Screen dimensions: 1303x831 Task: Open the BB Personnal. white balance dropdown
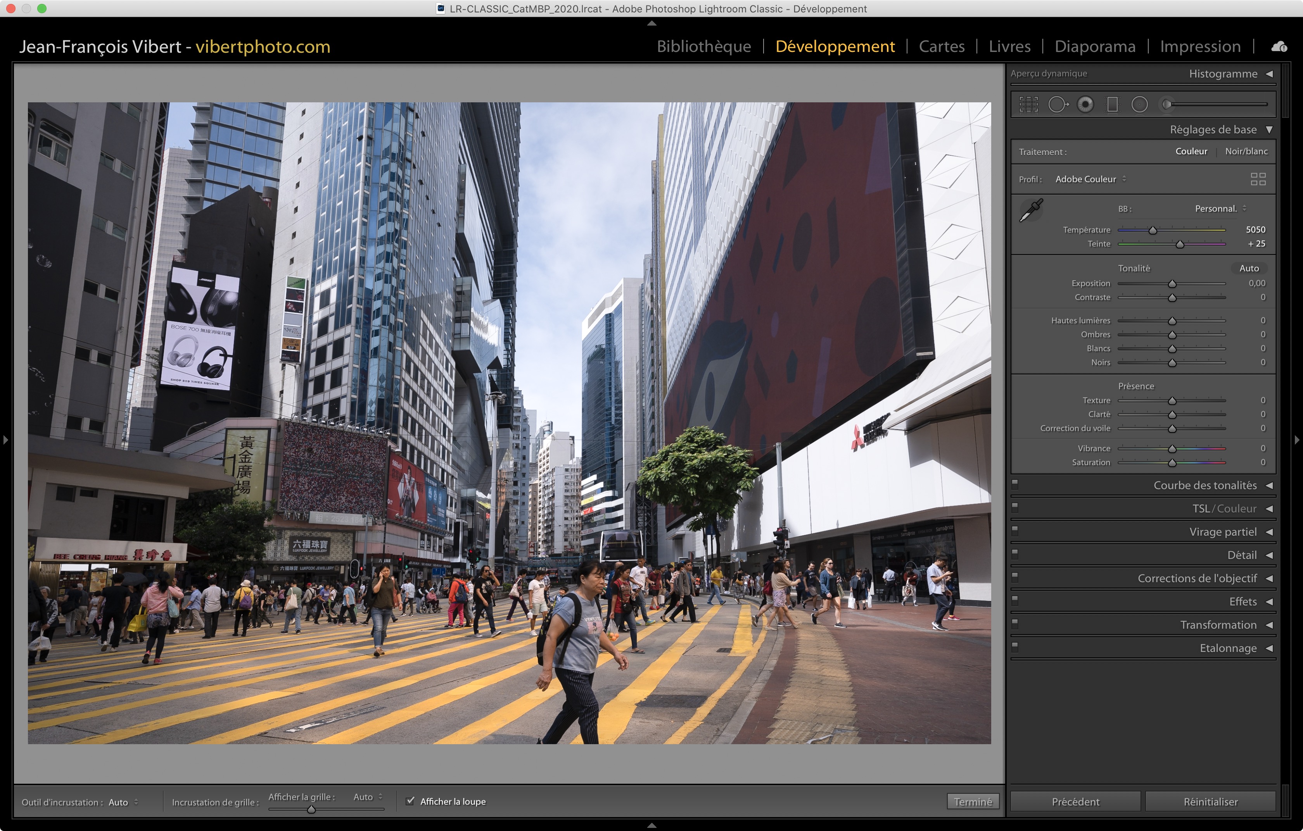tap(1220, 209)
